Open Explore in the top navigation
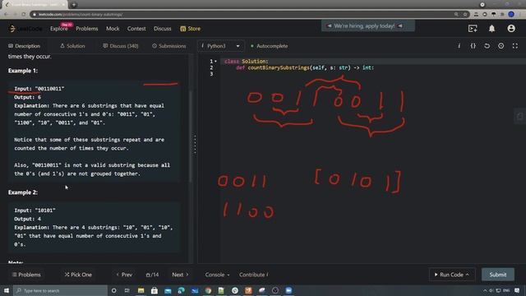The height and width of the screenshot is (296, 526). click(x=58, y=29)
